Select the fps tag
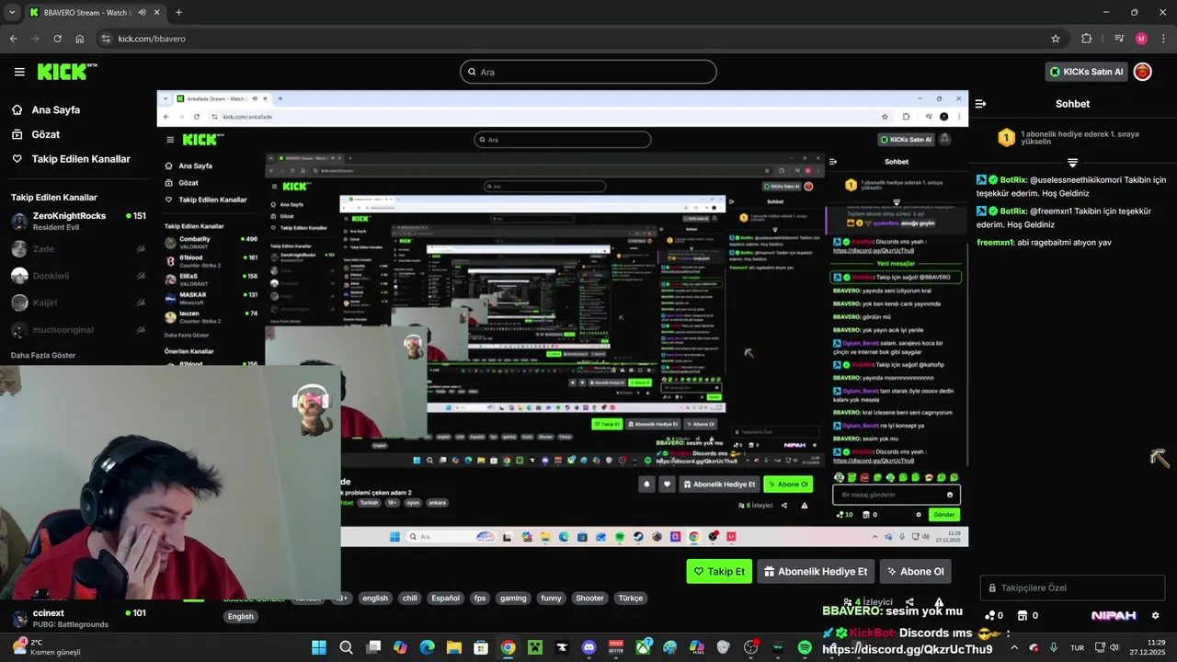1177x662 pixels. click(x=480, y=598)
